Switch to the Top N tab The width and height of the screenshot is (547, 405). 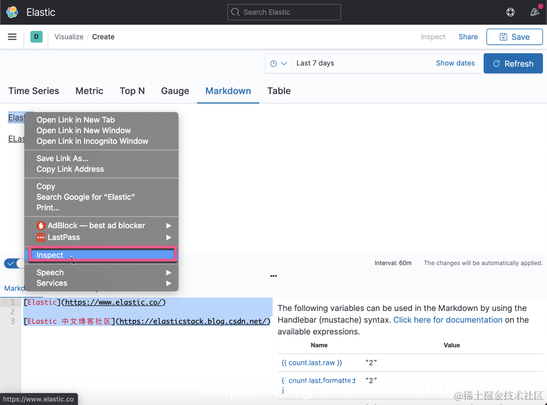132,91
